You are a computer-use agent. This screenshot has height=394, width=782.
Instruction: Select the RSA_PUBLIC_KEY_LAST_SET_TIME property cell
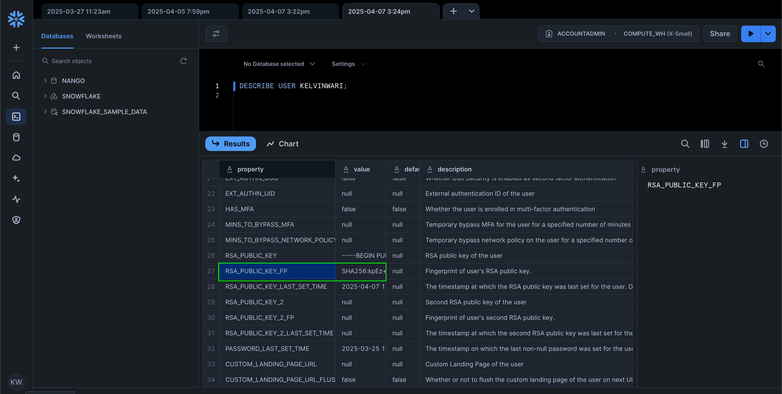277,286
